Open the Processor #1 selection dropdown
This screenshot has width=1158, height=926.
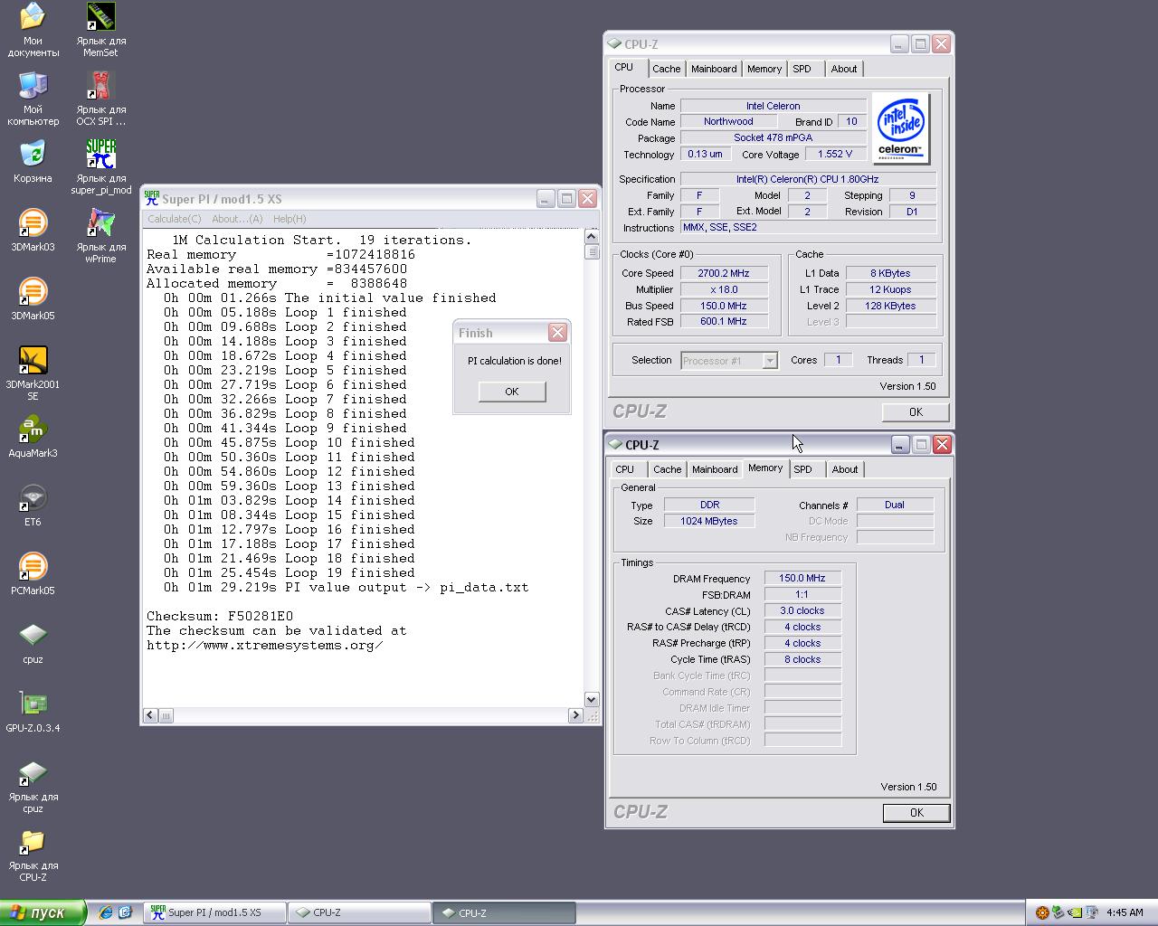729,361
